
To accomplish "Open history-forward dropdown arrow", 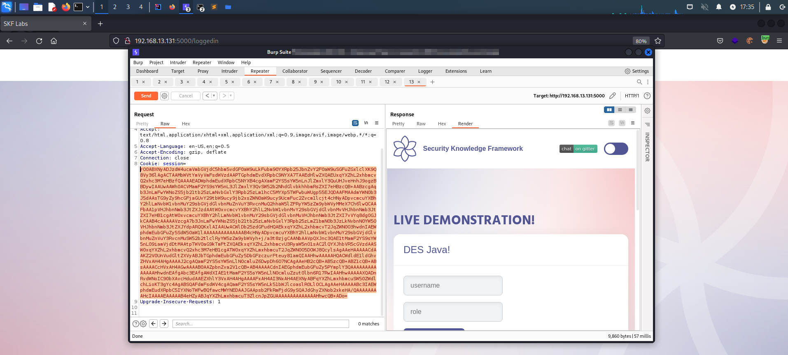I will (231, 96).
